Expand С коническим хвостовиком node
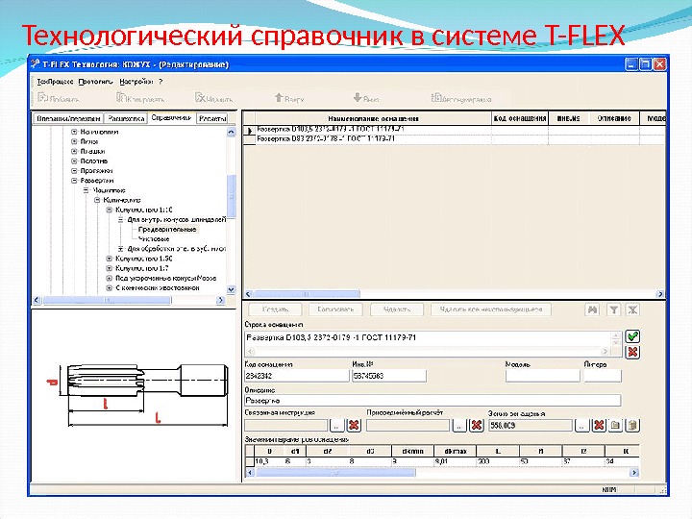This screenshot has height=519, width=692. click(x=109, y=287)
